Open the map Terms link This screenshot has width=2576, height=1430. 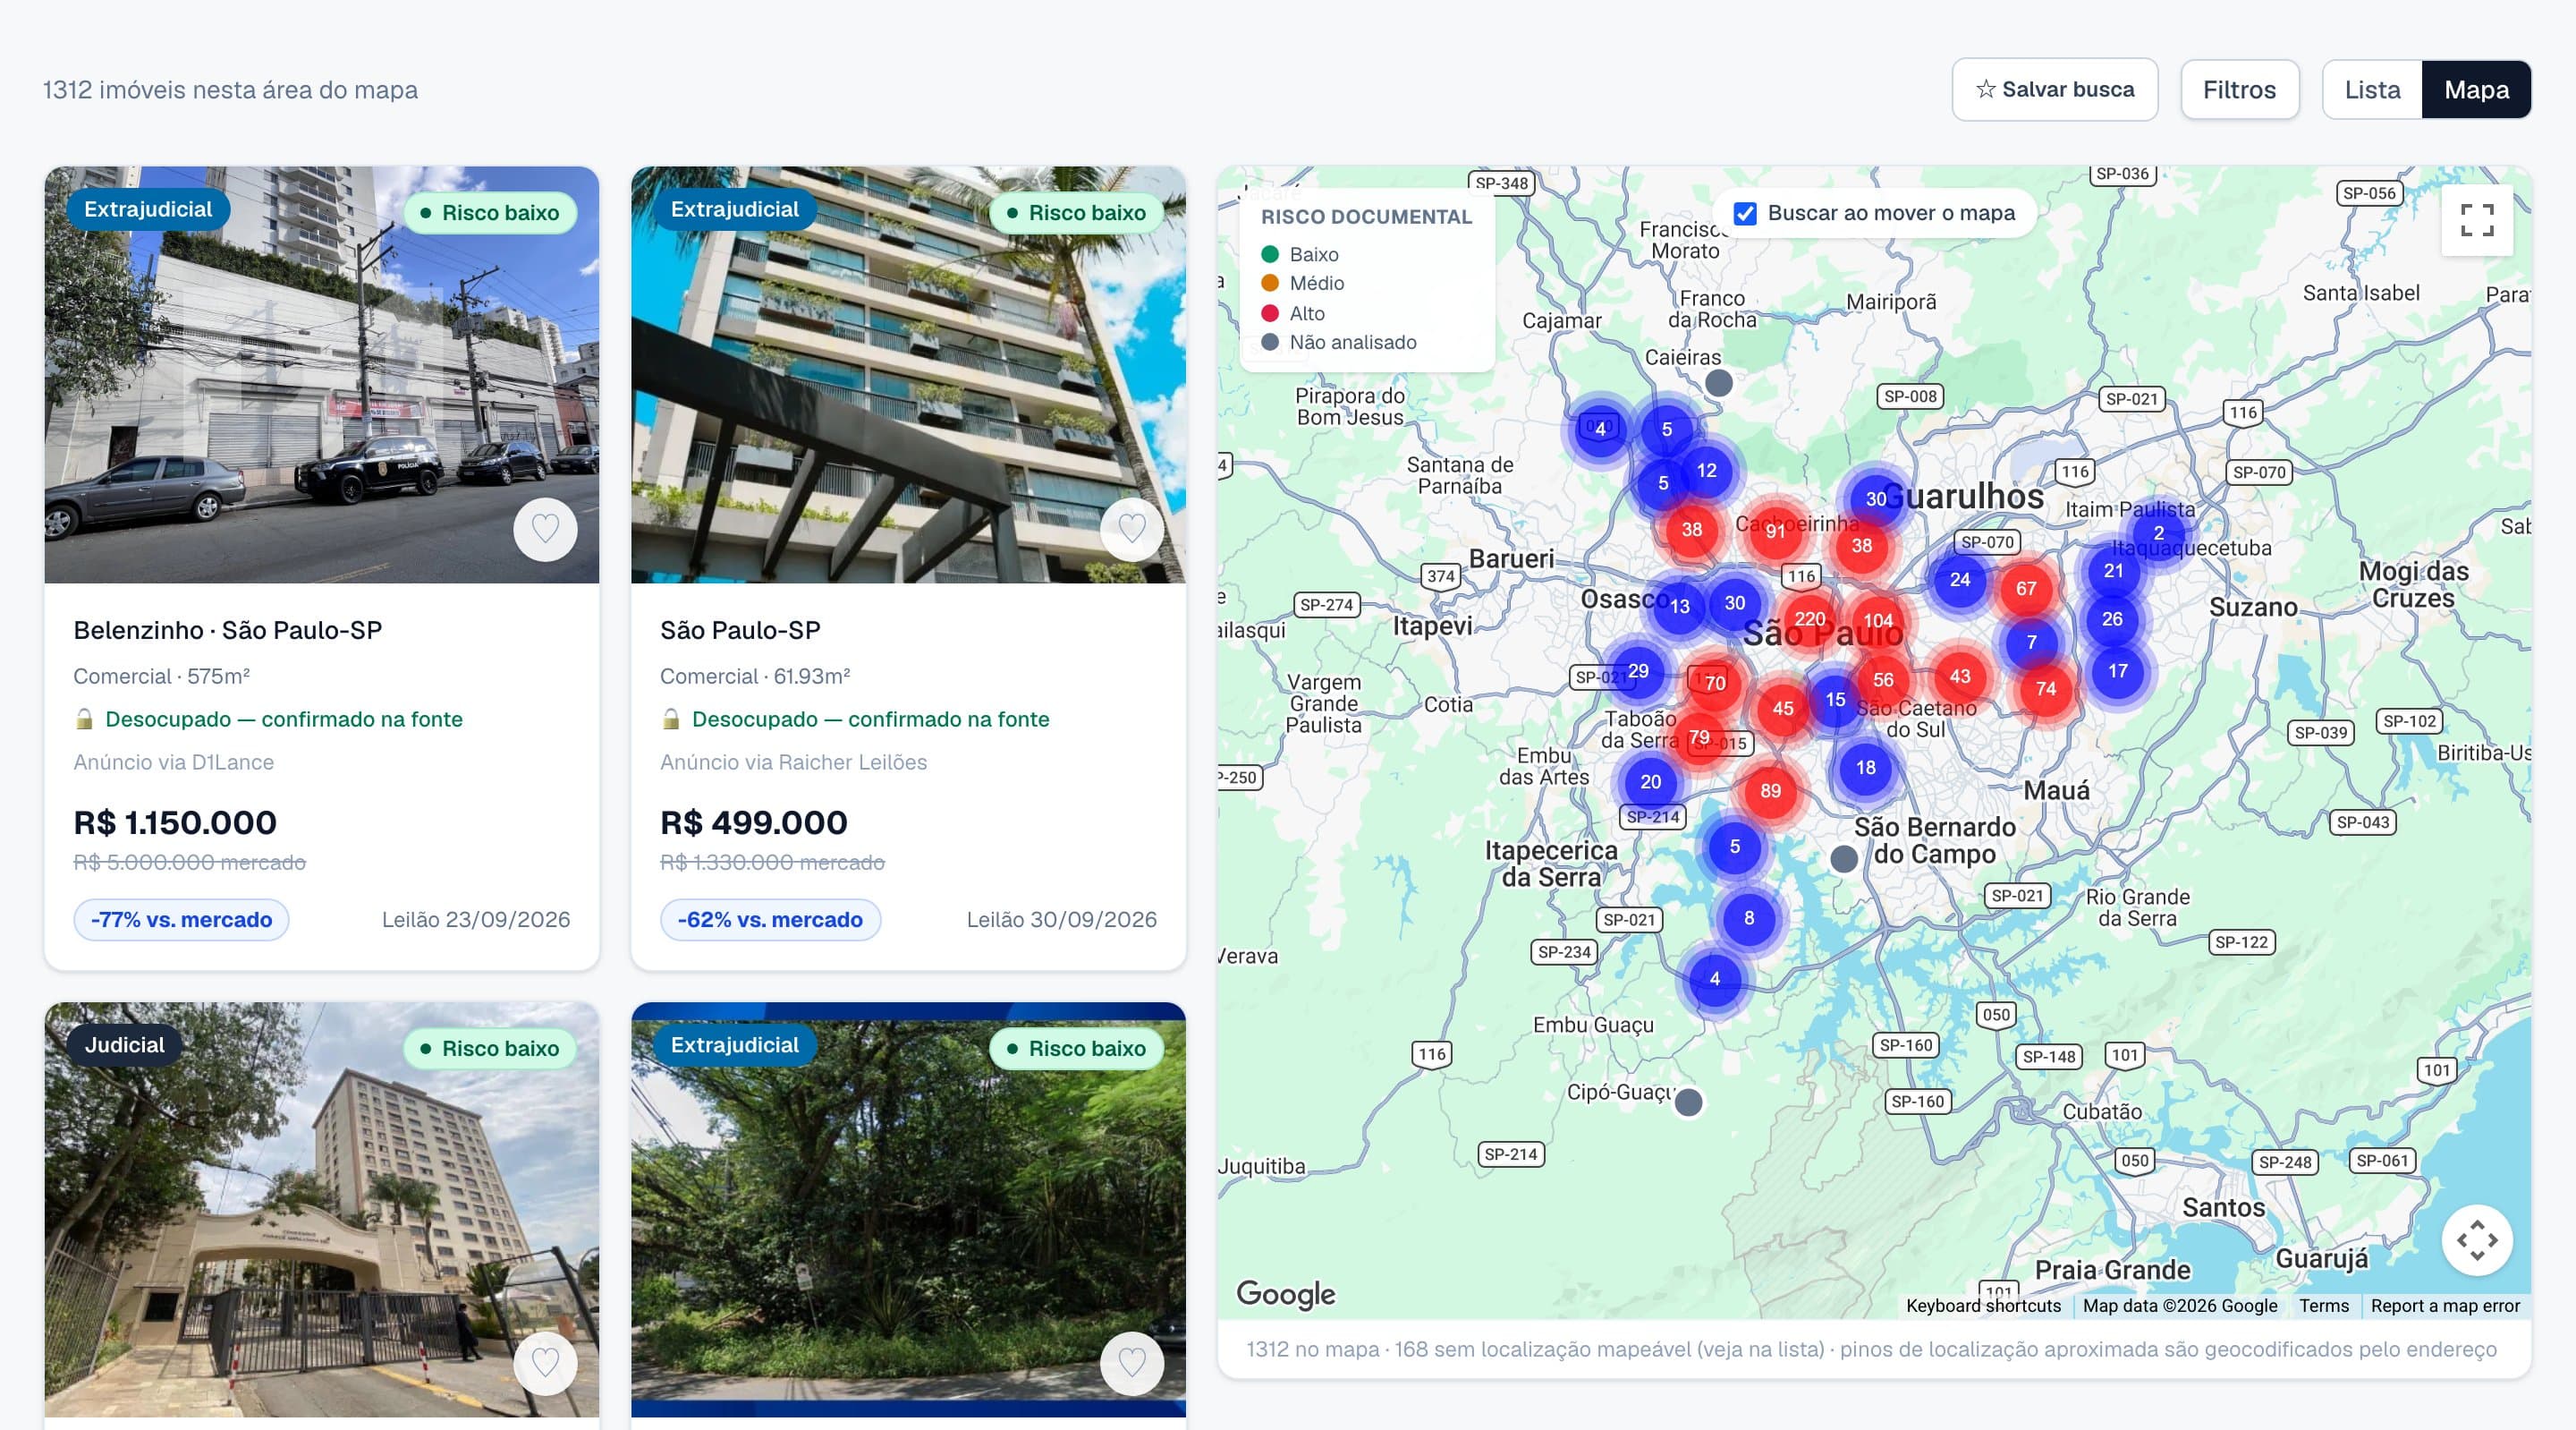tap(2323, 1306)
